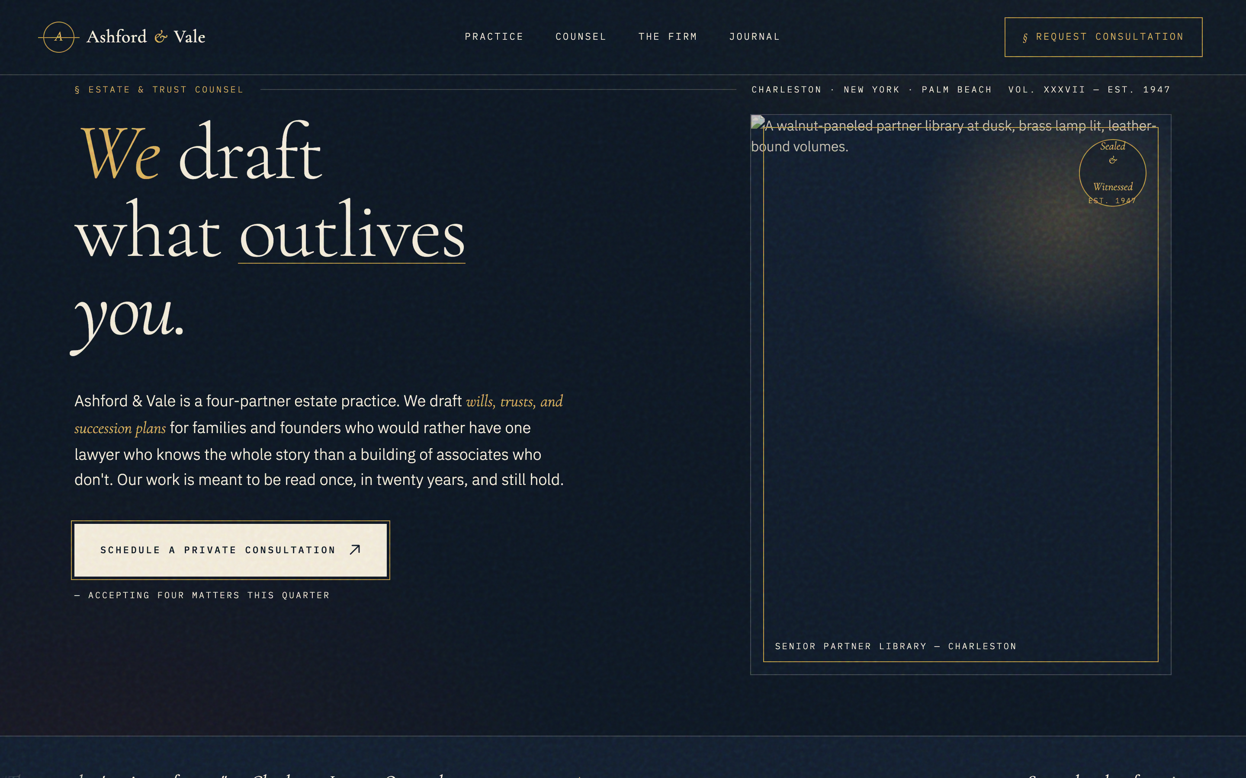Viewport: 1246px width, 778px height.
Task: Click Charleston · New York · Palm Beach text
Action: [x=871, y=89]
